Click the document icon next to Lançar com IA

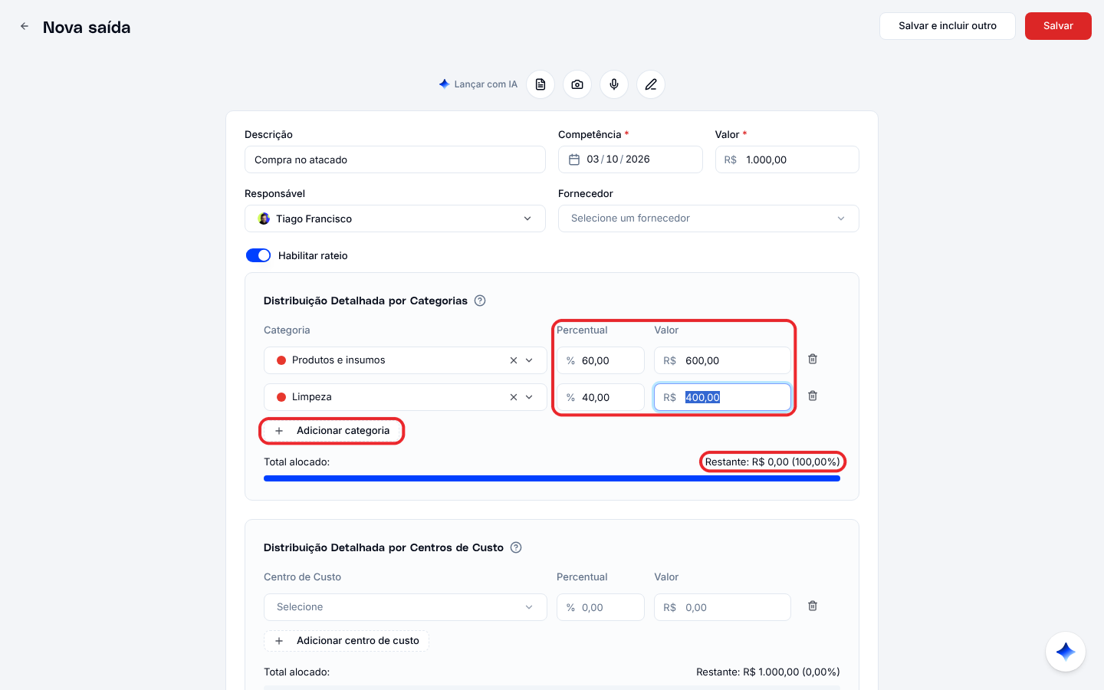(x=540, y=84)
